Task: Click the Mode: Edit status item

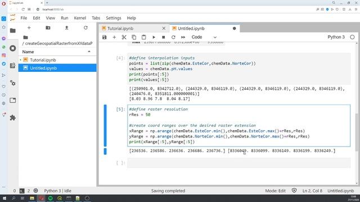Action: [x=275, y=191]
